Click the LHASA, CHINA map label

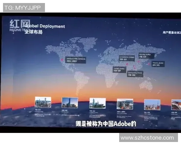click(119, 69)
